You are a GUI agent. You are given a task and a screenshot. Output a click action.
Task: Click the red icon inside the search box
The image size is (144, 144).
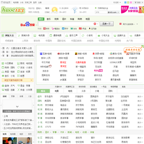point(95,24)
